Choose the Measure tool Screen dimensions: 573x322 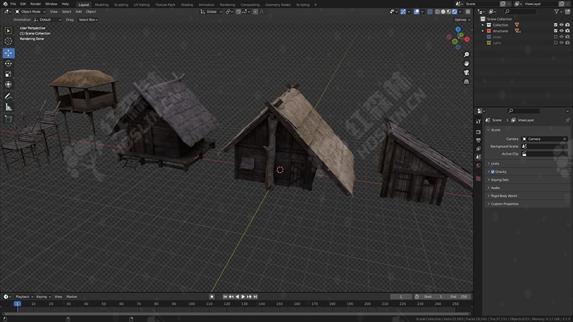pyautogui.click(x=9, y=107)
